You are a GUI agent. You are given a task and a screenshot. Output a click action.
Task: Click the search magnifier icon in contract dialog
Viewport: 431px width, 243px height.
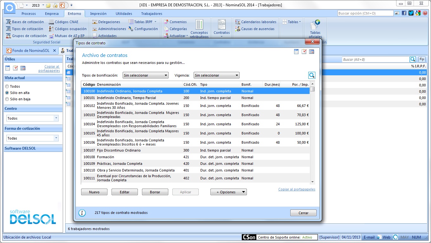(312, 75)
